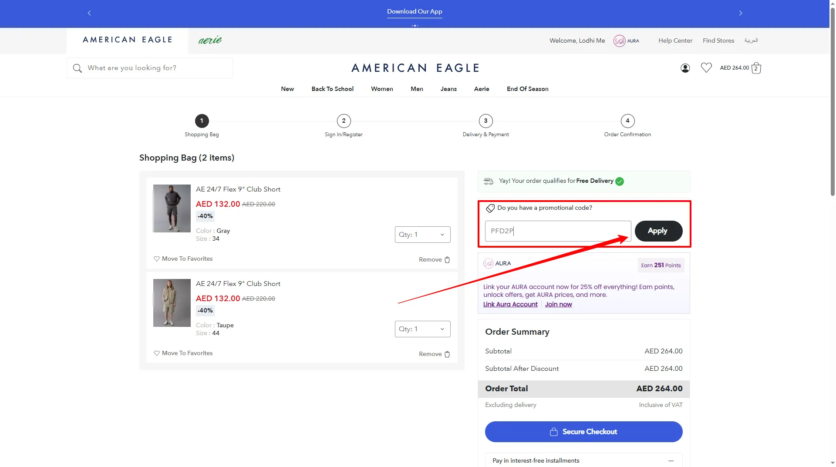Open the account profile icon in the header
836x467 pixels.
pyautogui.click(x=684, y=68)
